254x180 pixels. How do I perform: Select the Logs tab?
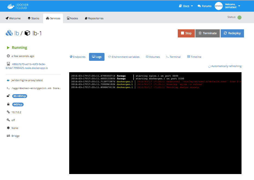click(97, 57)
